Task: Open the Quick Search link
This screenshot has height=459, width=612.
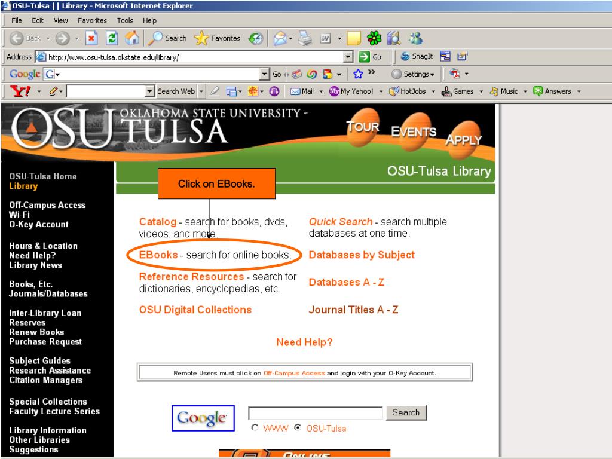Action: pos(340,222)
